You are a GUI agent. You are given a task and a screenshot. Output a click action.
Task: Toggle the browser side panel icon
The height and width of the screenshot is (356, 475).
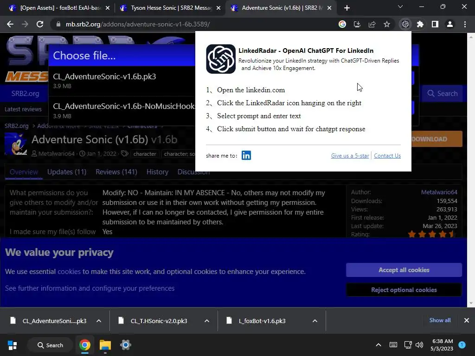pos(435,24)
